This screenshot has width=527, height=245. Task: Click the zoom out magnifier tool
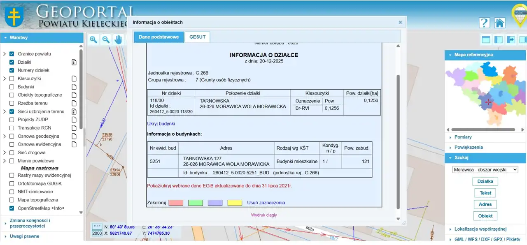pos(106,39)
